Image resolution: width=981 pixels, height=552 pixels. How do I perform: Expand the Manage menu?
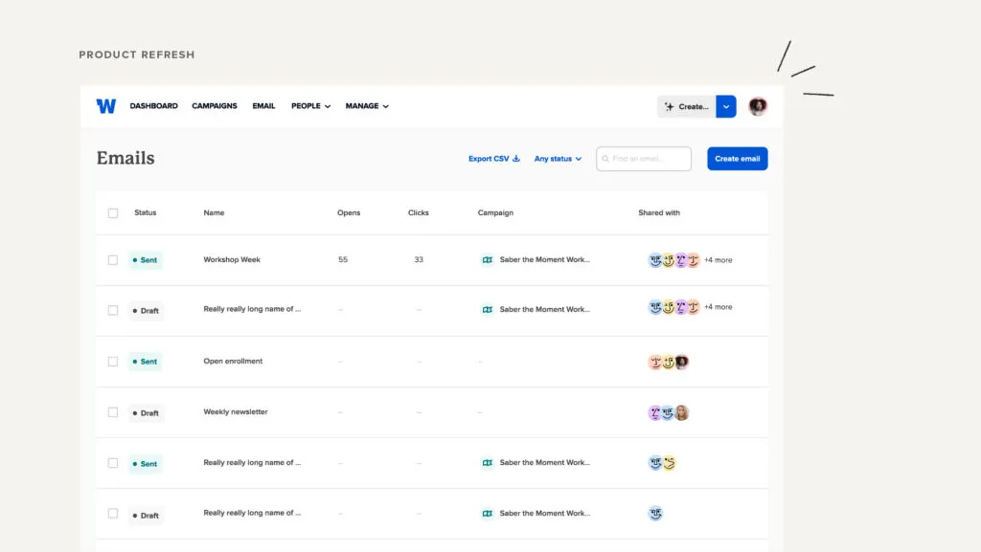pos(367,106)
